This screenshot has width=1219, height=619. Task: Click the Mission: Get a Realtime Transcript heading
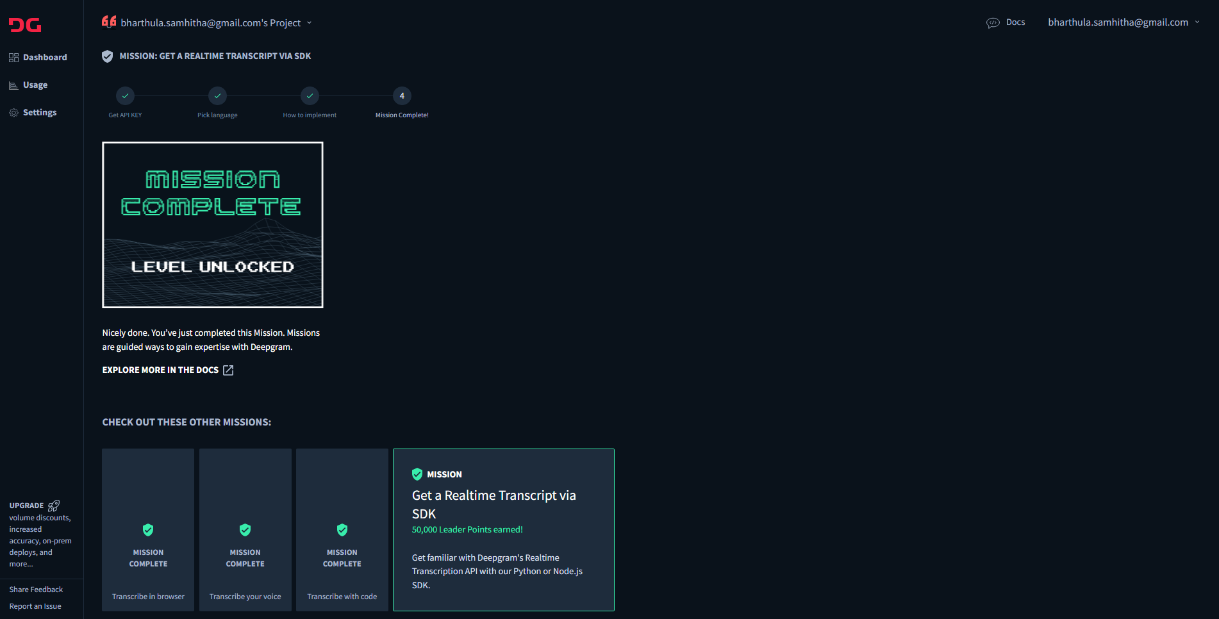click(x=215, y=56)
